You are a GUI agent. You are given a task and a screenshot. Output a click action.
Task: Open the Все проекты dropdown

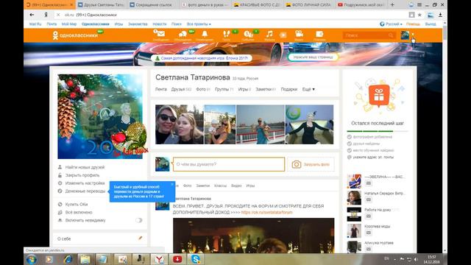(199, 24)
